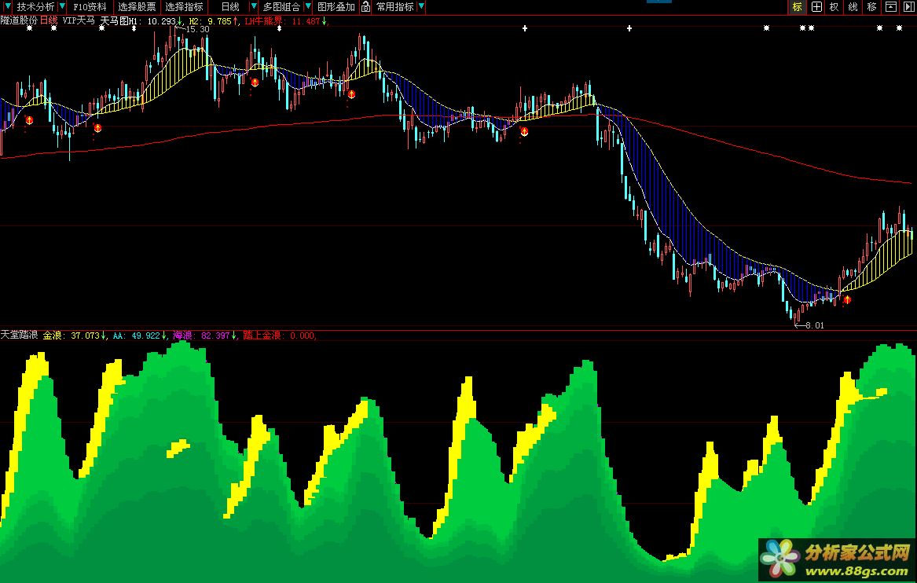Click the 踏上金浪: 0.000 value
The image size is (917, 583).
(280, 335)
